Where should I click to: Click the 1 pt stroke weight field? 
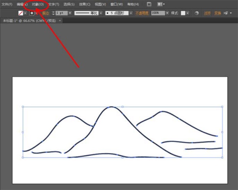(62, 13)
